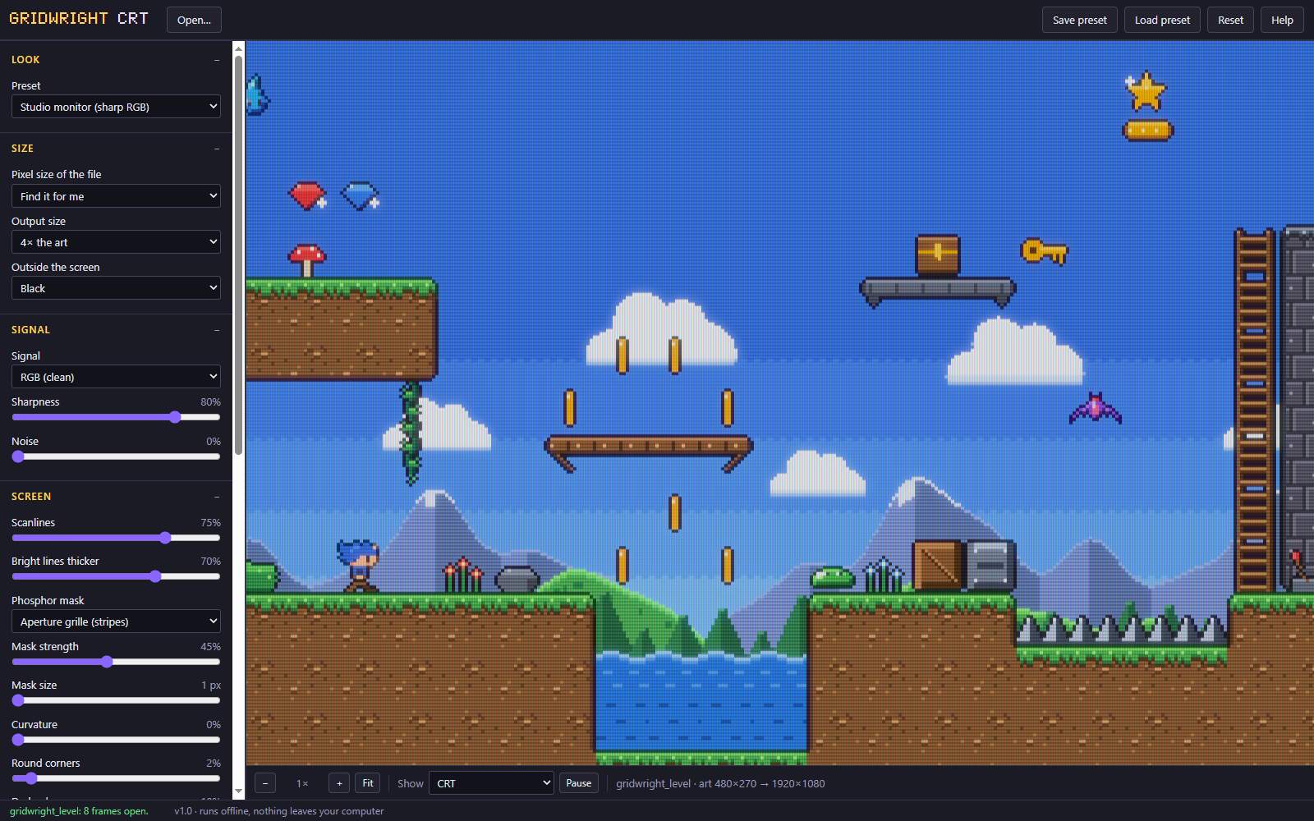The height and width of the screenshot is (821, 1314).
Task: Collapse the SCREEN section
Action: 217,497
